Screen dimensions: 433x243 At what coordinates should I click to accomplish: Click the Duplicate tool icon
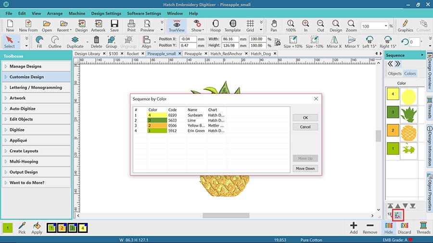pyautogui.click(x=75, y=42)
